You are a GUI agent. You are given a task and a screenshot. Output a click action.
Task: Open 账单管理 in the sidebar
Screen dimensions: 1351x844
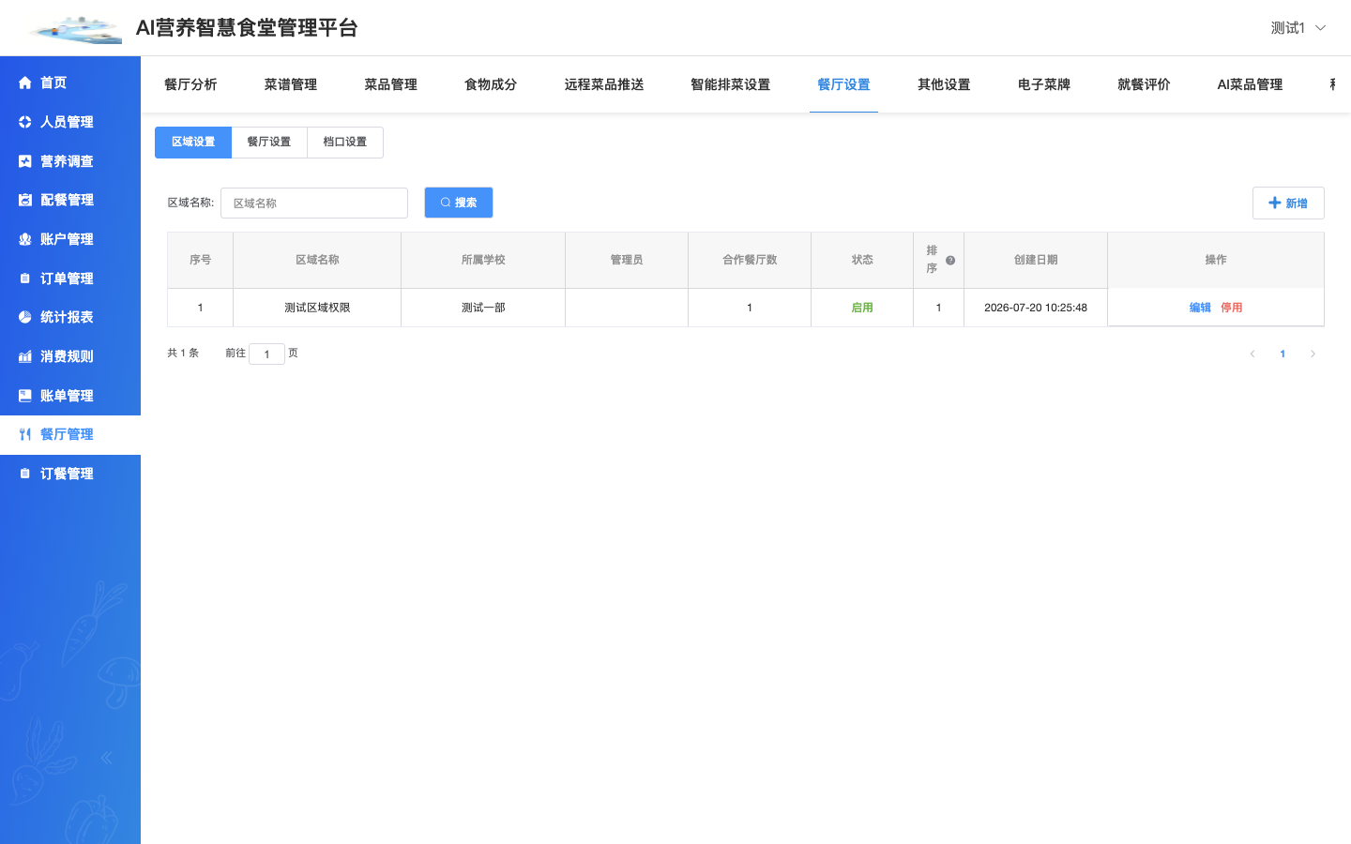[x=70, y=396]
